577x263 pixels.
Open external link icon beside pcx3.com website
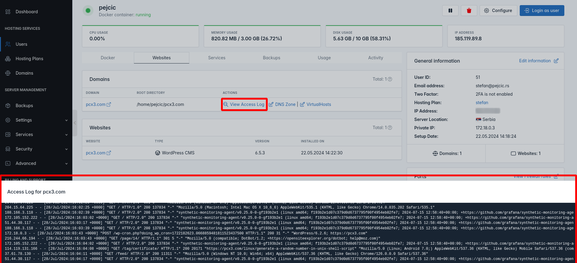(x=109, y=153)
